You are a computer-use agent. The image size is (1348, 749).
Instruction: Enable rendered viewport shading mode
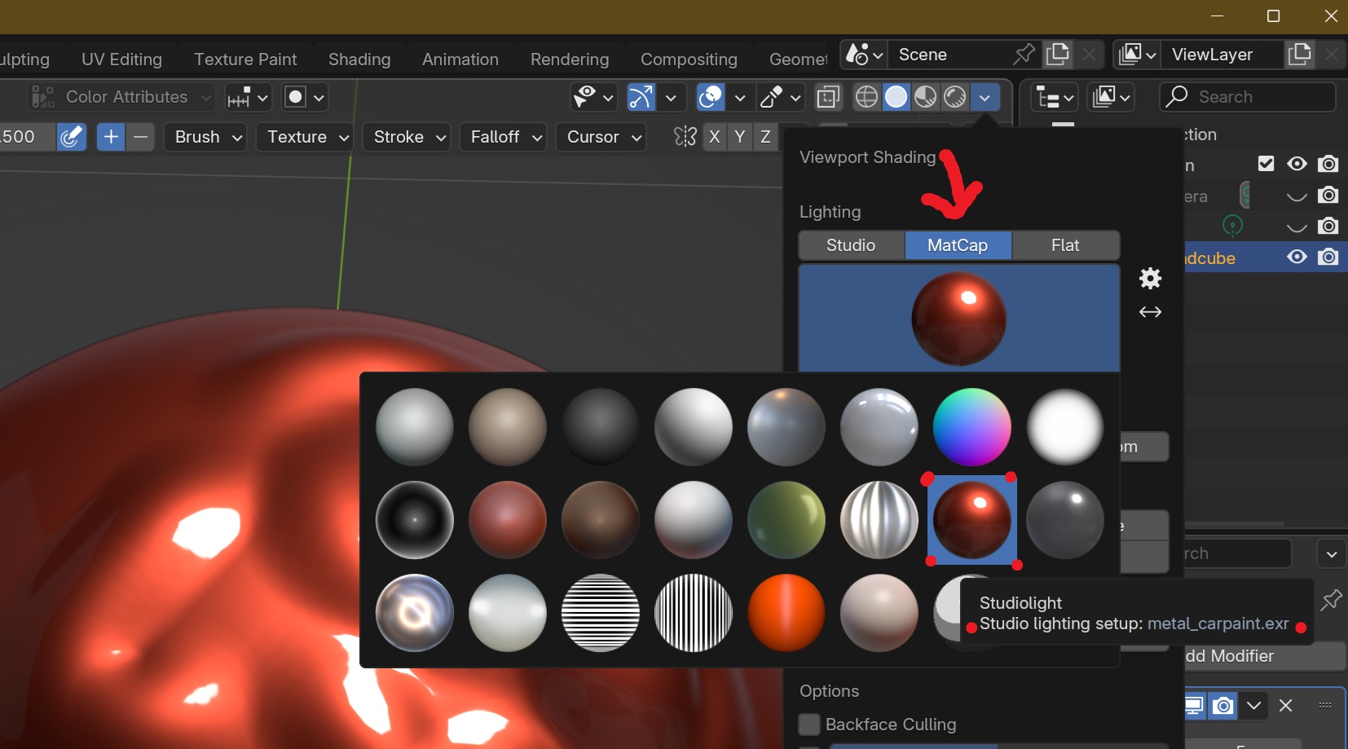(955, 97)
